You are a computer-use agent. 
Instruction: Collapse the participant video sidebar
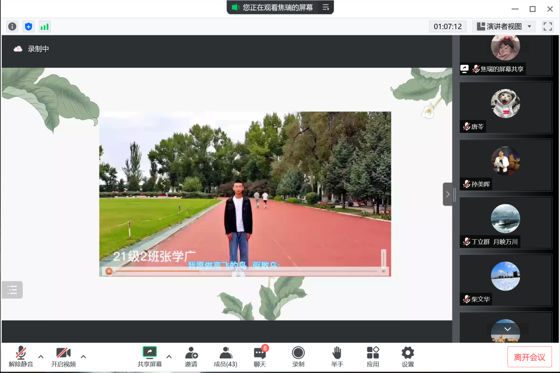(447, 194)
